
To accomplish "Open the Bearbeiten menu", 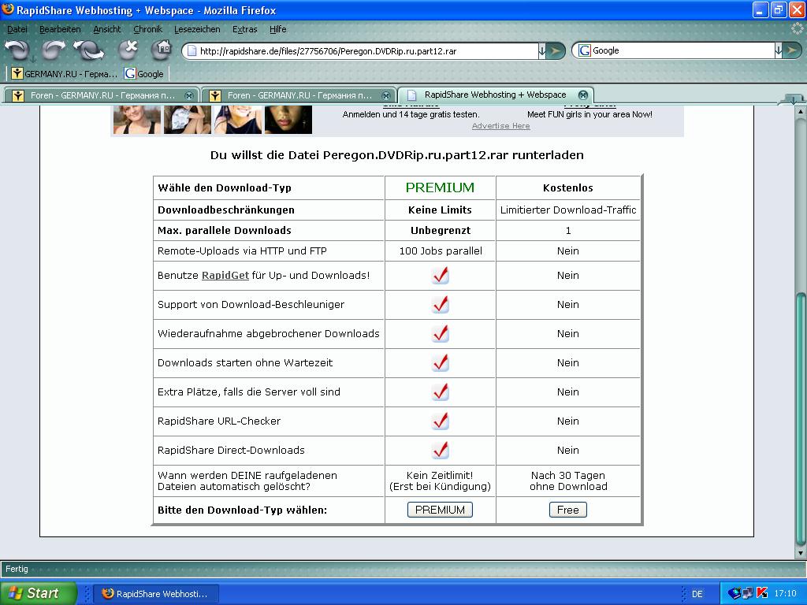I will (x=60, y=29).
